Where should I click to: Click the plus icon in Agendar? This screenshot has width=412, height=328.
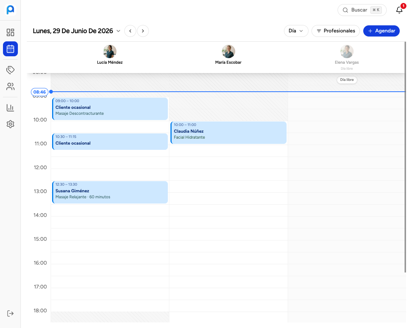370,31
